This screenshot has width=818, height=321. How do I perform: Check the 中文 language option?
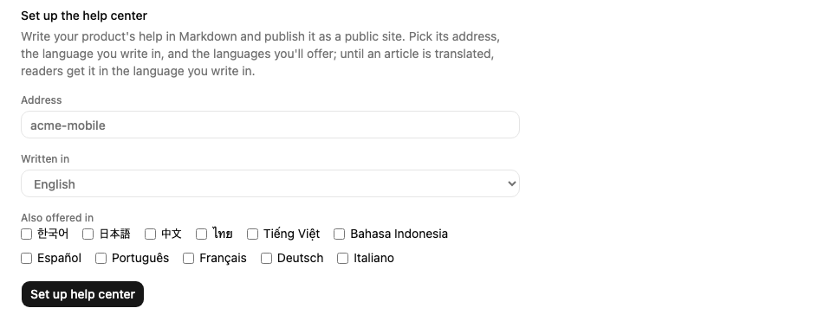150,234
